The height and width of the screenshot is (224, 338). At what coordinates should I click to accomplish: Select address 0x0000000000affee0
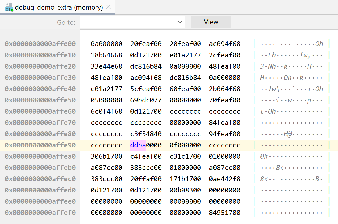tap(40, 201)
